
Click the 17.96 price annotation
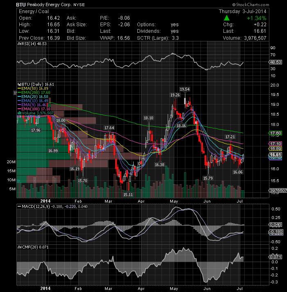tap(36, 130)
